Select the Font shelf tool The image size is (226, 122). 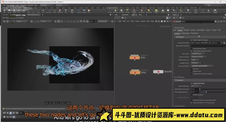66,11
